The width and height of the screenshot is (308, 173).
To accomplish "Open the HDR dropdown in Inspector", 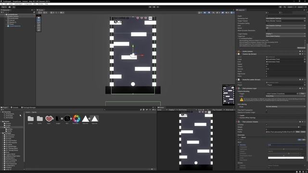I will click(285, 25).
